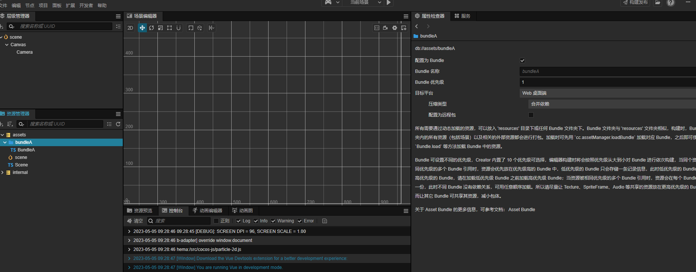This screenshot has width=696, height=272.
Task: Open the gamepad preview platform dropdown
Action: point(333,3)
